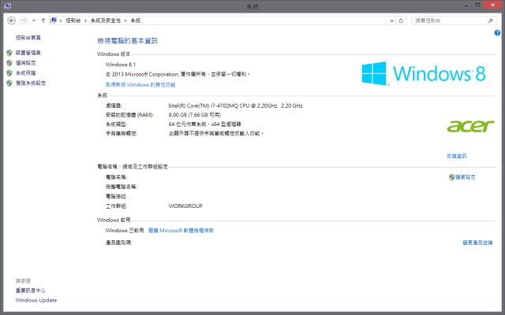Screen dimensions: 505x315
Task: Click 變更產品金鑰 link
Action: [477, 243]
